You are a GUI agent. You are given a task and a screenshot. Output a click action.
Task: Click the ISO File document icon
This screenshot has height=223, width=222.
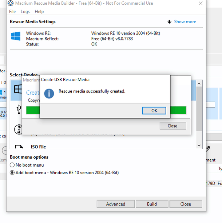(x=19, y=147)
